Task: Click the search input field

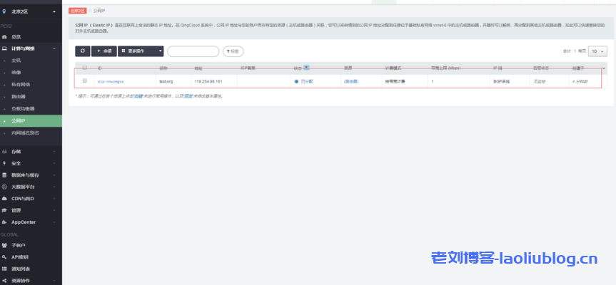Action: click(193, 51)
